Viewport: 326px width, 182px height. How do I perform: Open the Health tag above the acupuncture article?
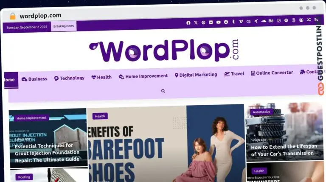click(259, 171)
